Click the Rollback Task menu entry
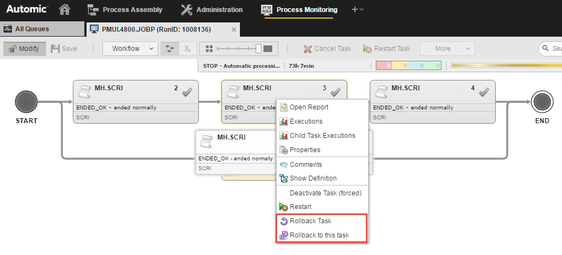 pyautogui.click(x=310, y=221)
